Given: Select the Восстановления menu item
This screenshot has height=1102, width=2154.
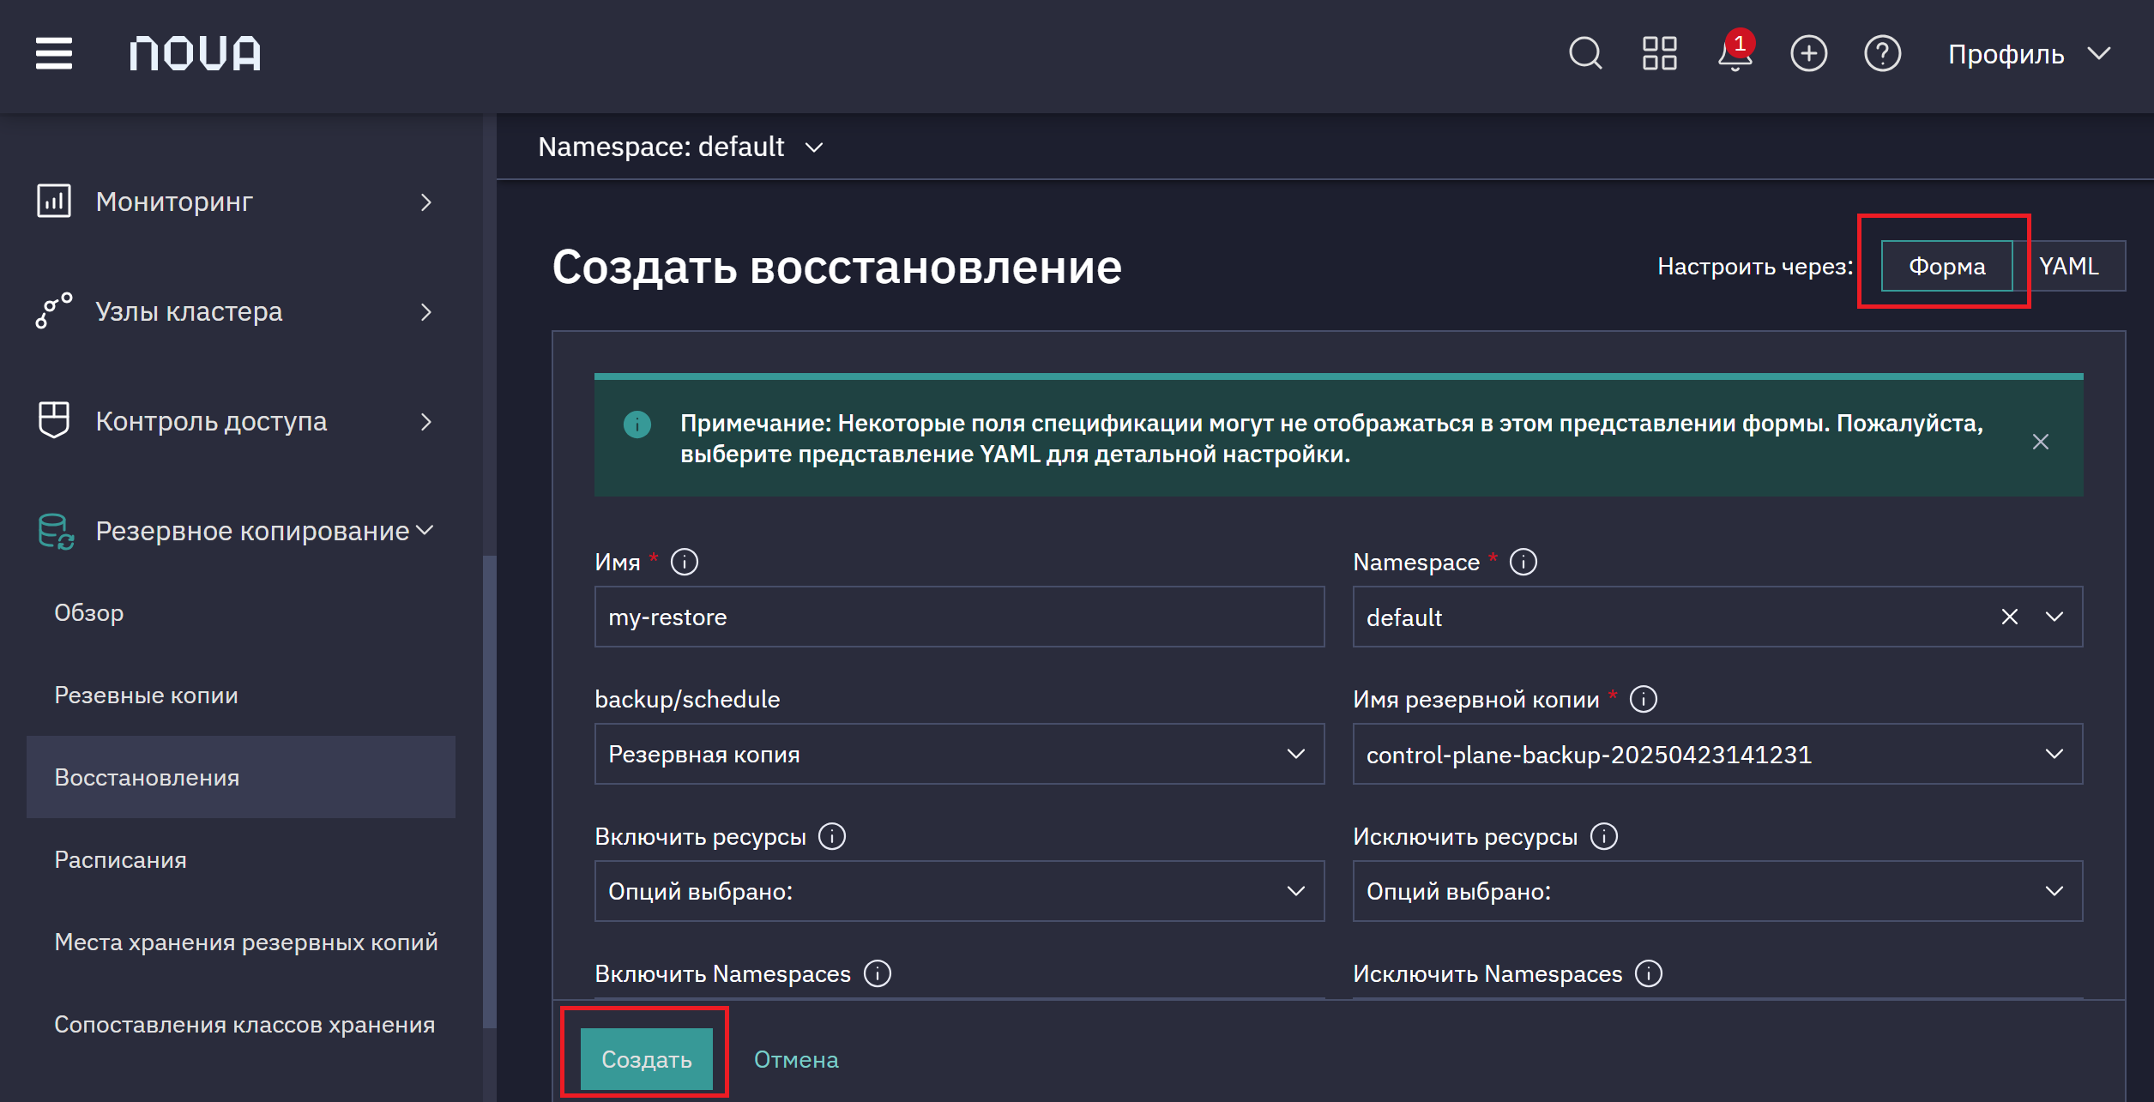Looking at the screenshot, I should click(241, 777).
